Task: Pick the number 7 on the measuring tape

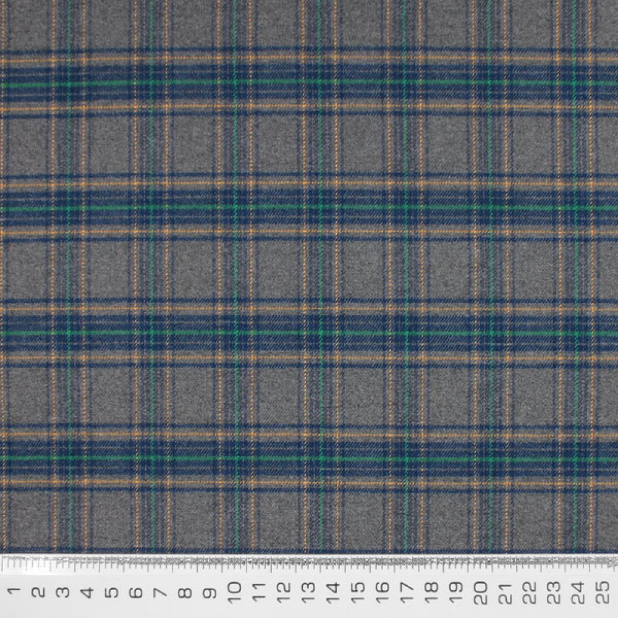Action: point(160,592)
